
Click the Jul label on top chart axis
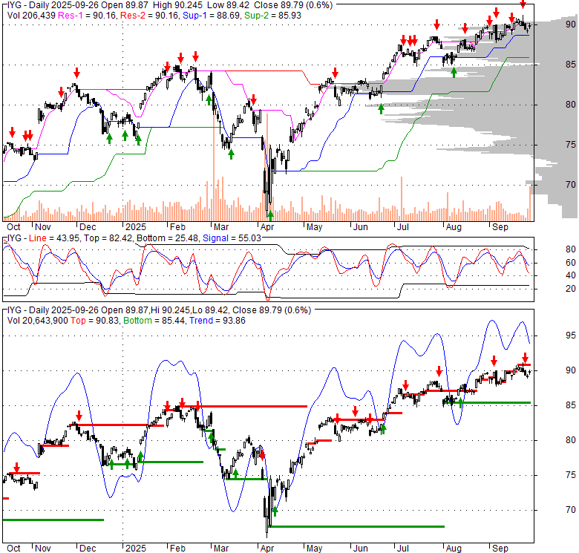[403, 227]
